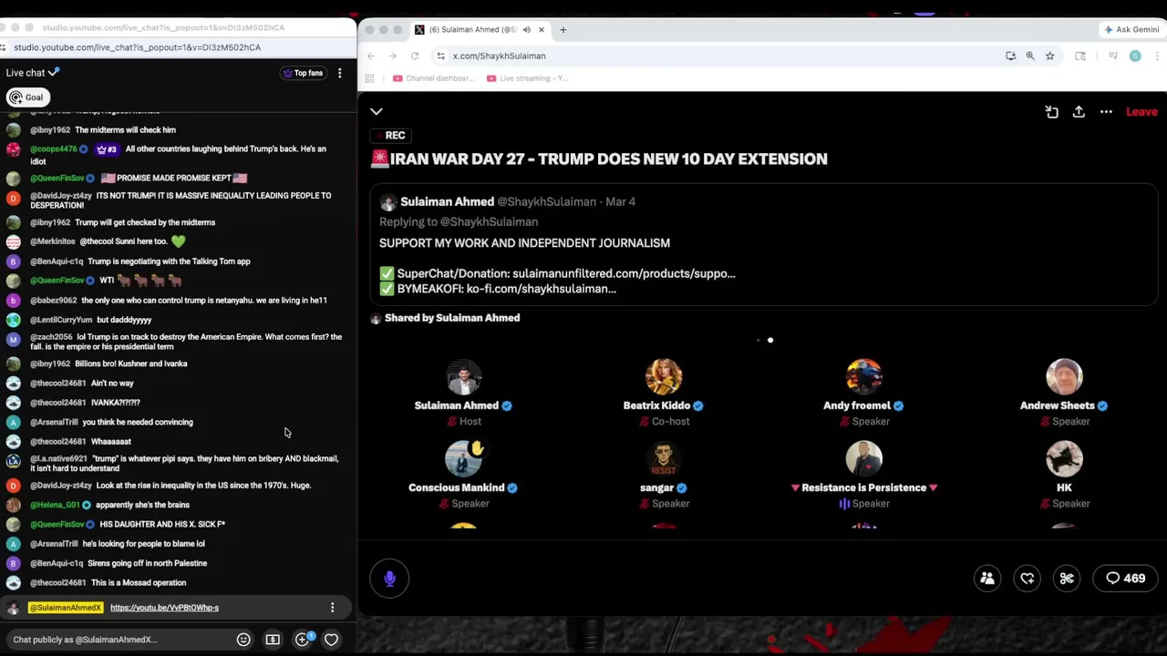Screen dimensions: 1167x656
Task: Send a heart reaction in live chat
Action: point(331,640)
